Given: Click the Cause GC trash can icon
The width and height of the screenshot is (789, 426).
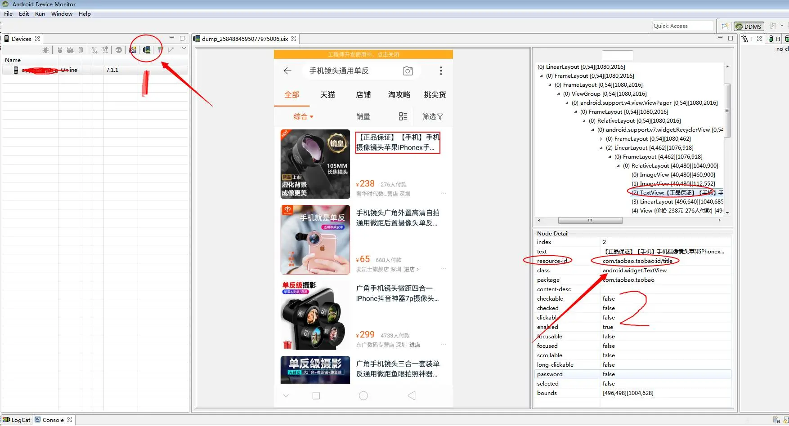Looking at the screenshot, I should [x=81, y=50].
